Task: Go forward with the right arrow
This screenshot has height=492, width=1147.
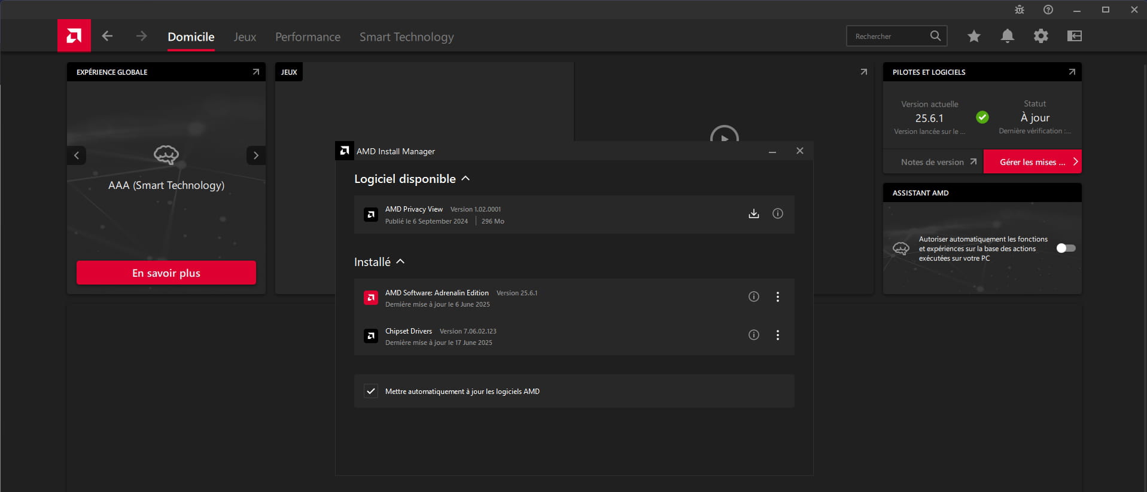Action: [x=141, y=36]
